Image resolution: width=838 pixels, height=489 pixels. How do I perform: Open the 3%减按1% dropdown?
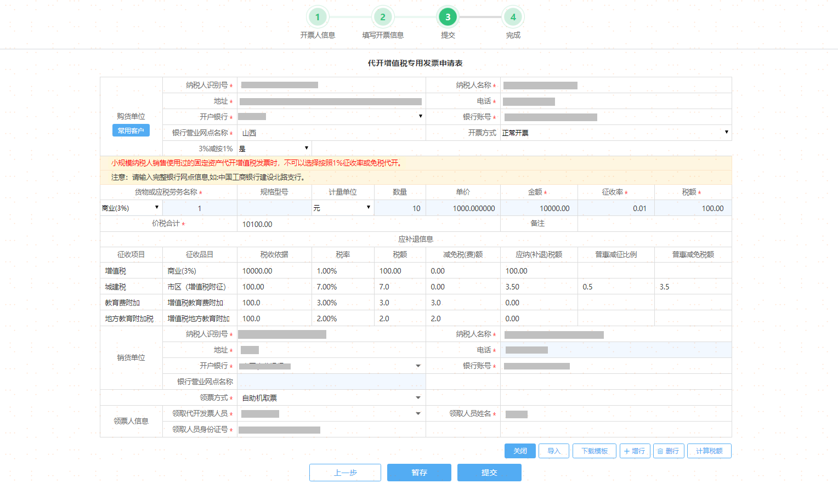[274, 149]
